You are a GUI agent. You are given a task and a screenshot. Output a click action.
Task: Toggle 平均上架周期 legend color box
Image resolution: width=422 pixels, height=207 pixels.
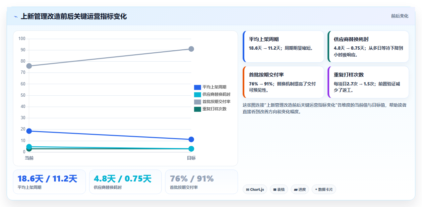[x=198, y=87]
